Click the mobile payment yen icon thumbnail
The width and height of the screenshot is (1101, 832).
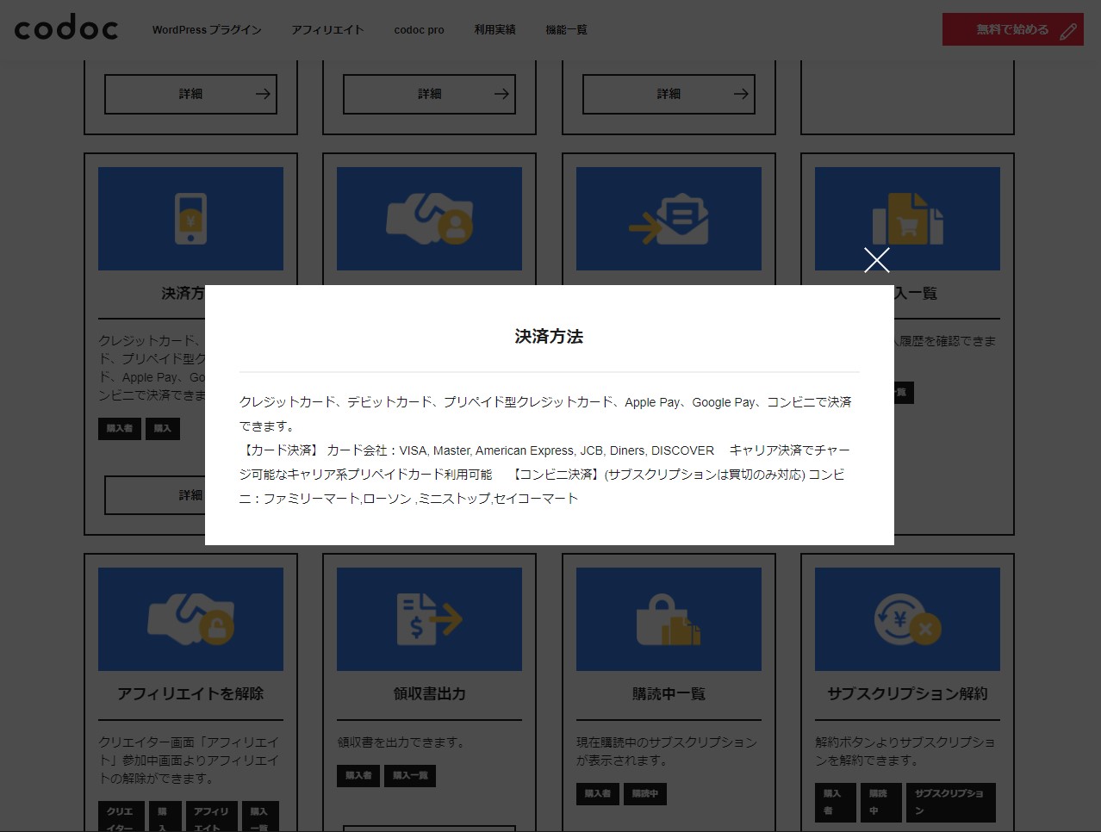[190, 219]
